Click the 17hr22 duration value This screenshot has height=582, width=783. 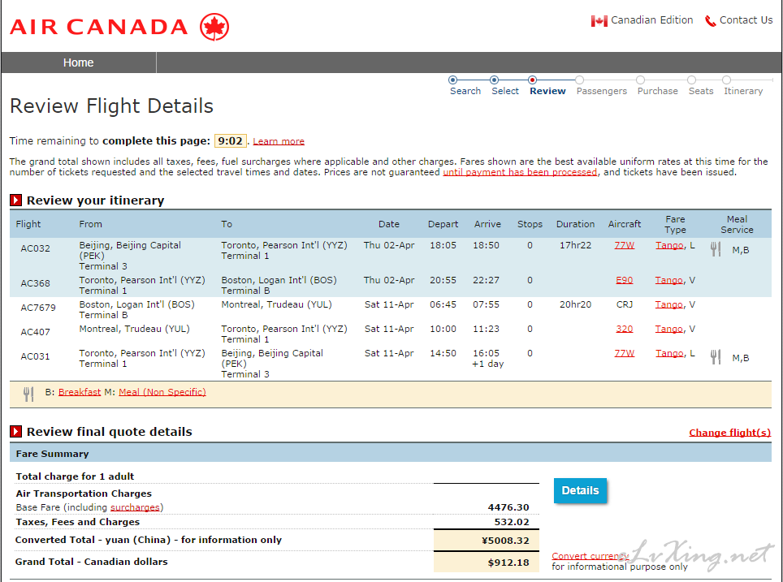(575, 245)
